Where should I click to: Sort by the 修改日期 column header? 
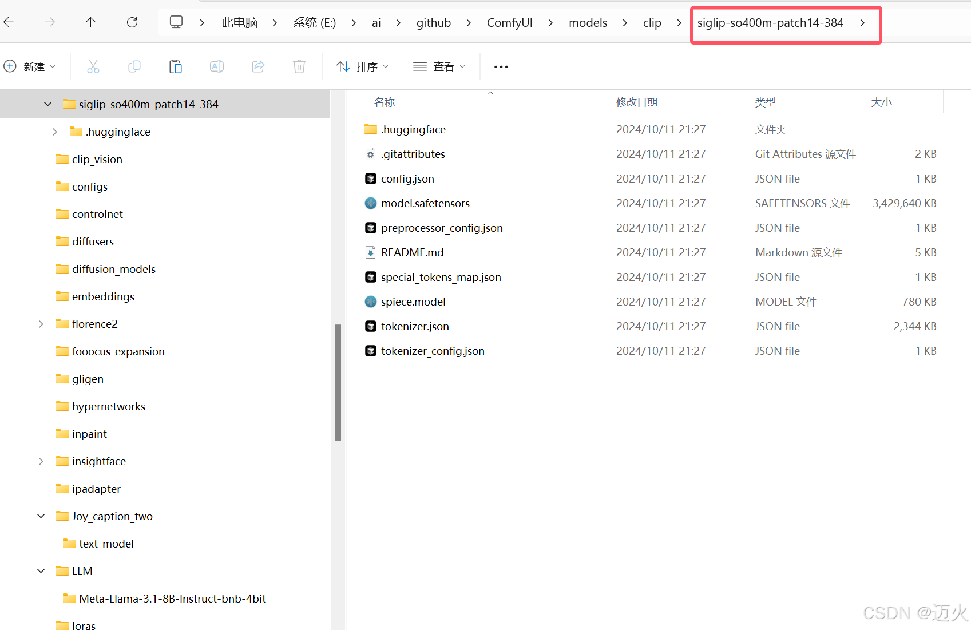(x=637, y=102)
